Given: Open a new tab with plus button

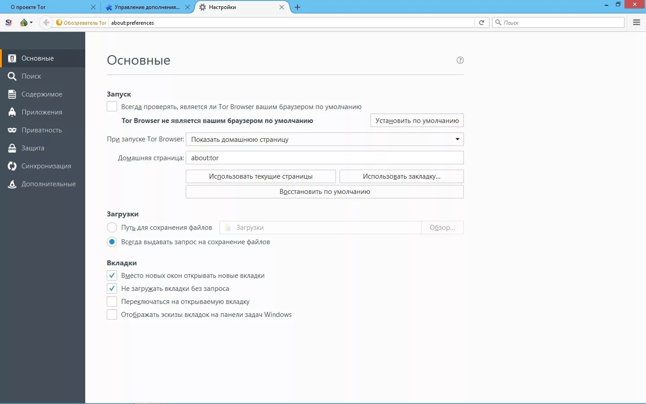Looking at the screenshot, I should [x=297, y=7].
